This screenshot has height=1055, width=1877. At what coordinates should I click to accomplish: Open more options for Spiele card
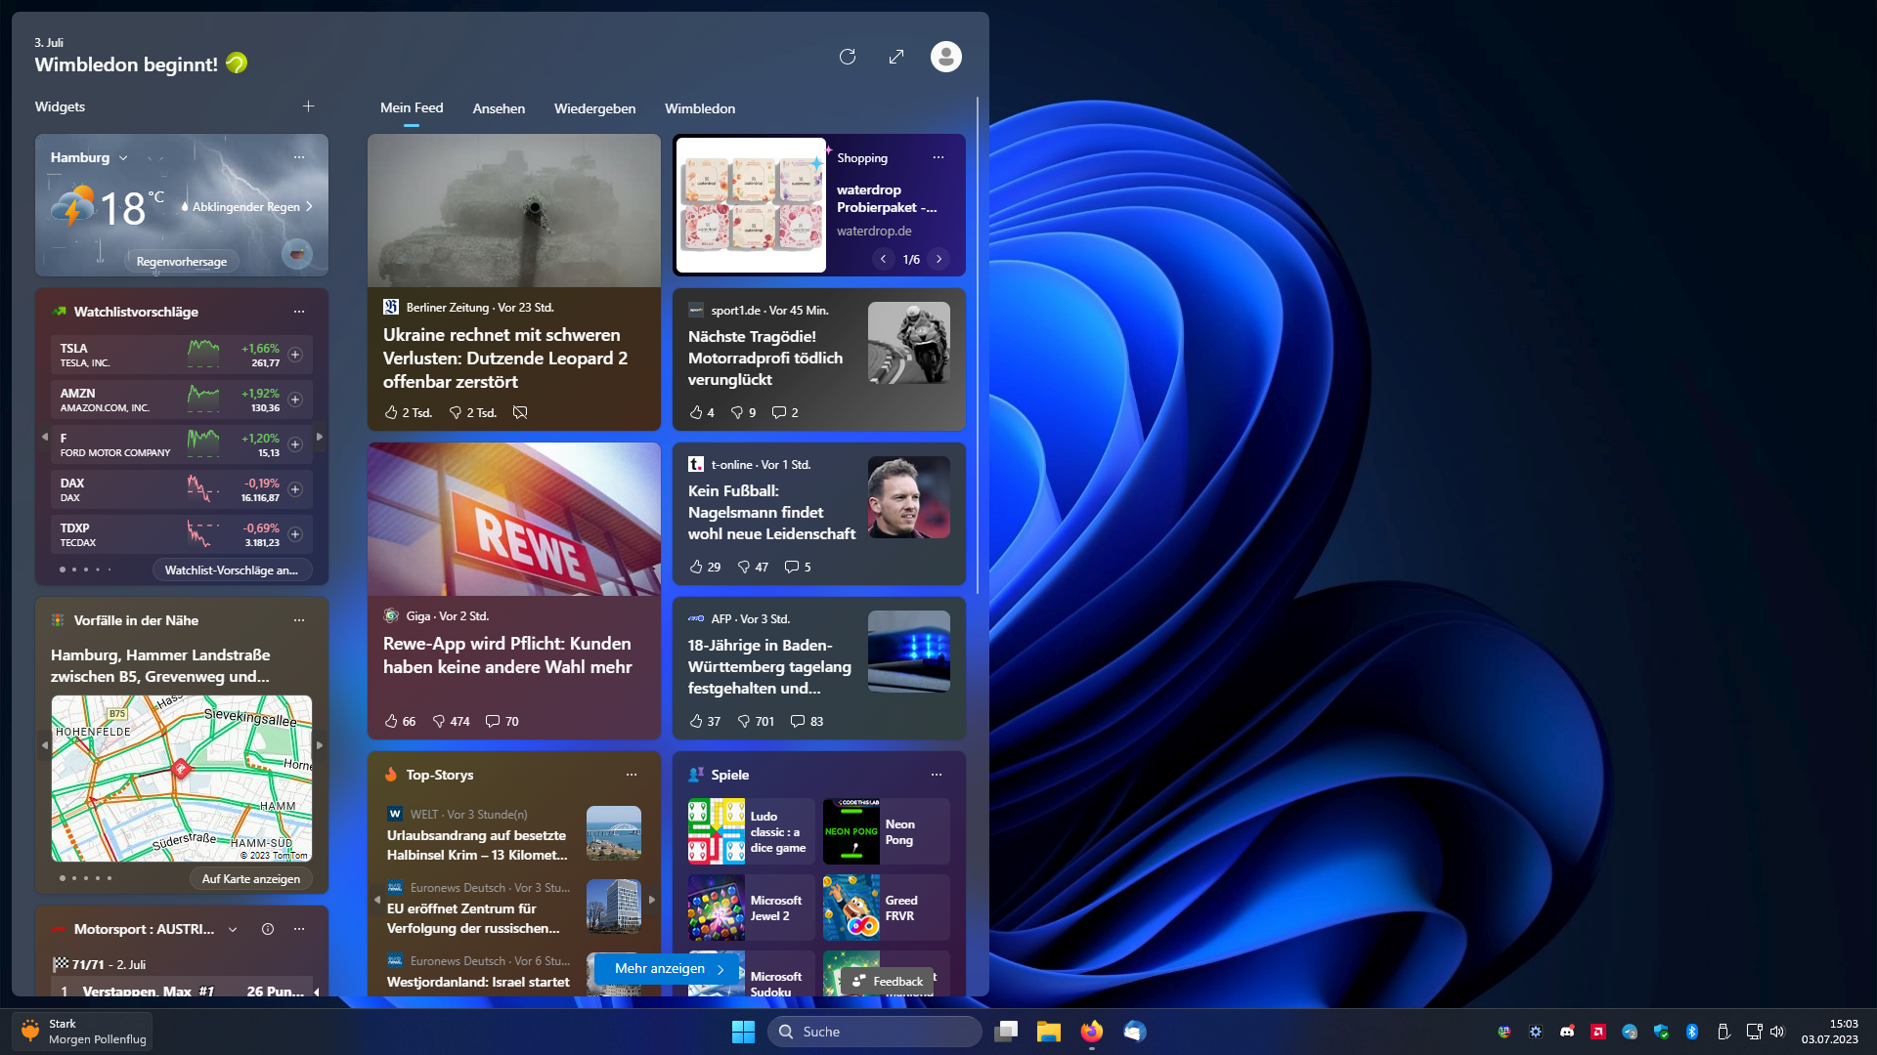click(937, 775)
